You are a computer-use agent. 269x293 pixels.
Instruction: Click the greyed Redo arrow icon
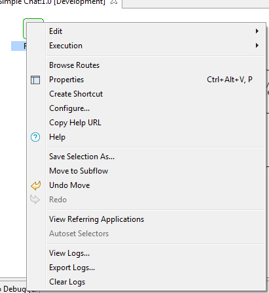35,200
